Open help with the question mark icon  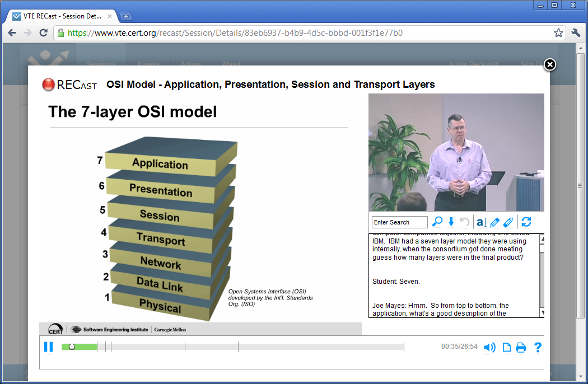(x=538, y=347)
